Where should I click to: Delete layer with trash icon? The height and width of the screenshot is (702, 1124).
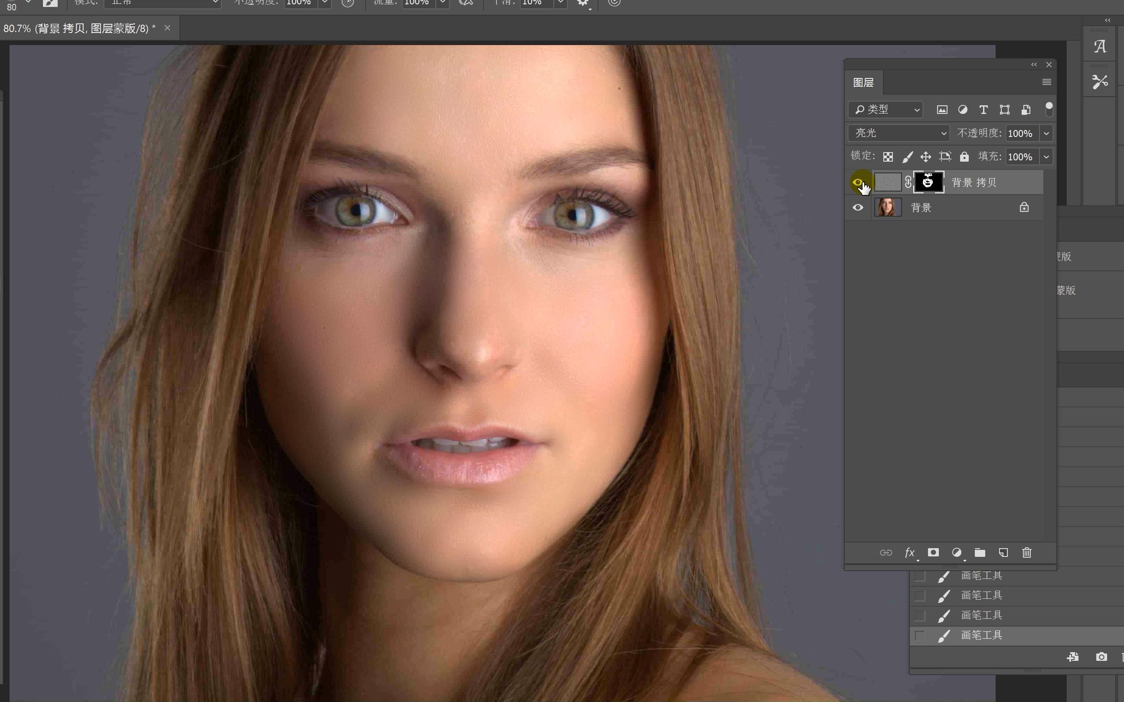coord(1027,552)
